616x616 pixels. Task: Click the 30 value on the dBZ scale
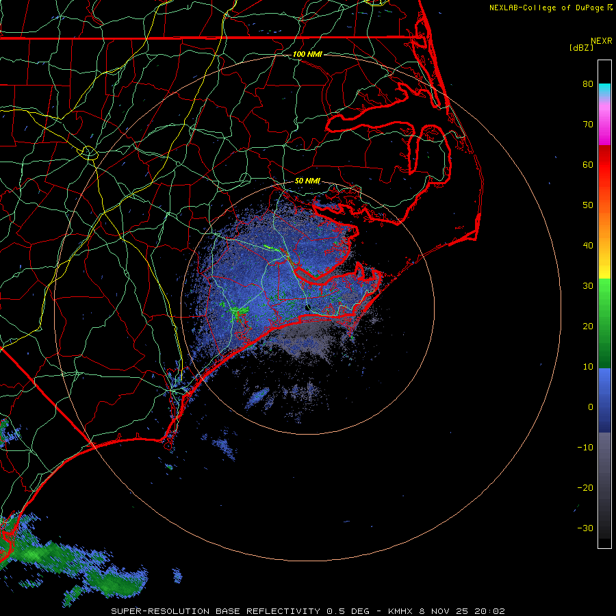click(x=588, y=285)
